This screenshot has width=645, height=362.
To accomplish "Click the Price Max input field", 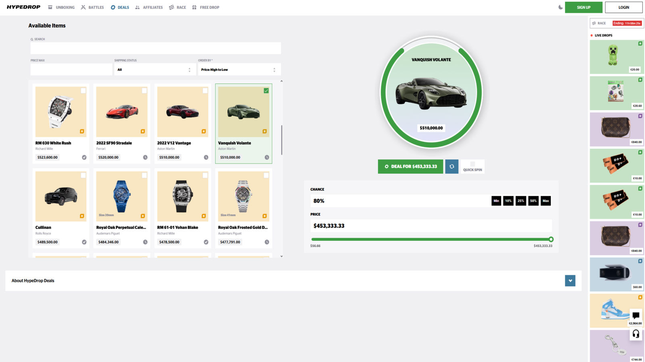I will click(x=71, y=70).
